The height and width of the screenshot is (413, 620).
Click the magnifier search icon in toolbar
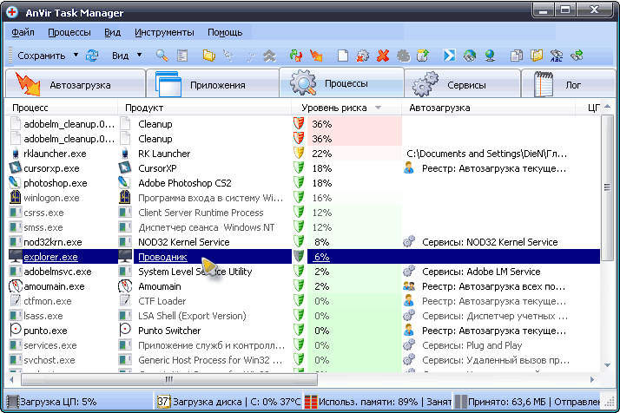coord(162,56)
